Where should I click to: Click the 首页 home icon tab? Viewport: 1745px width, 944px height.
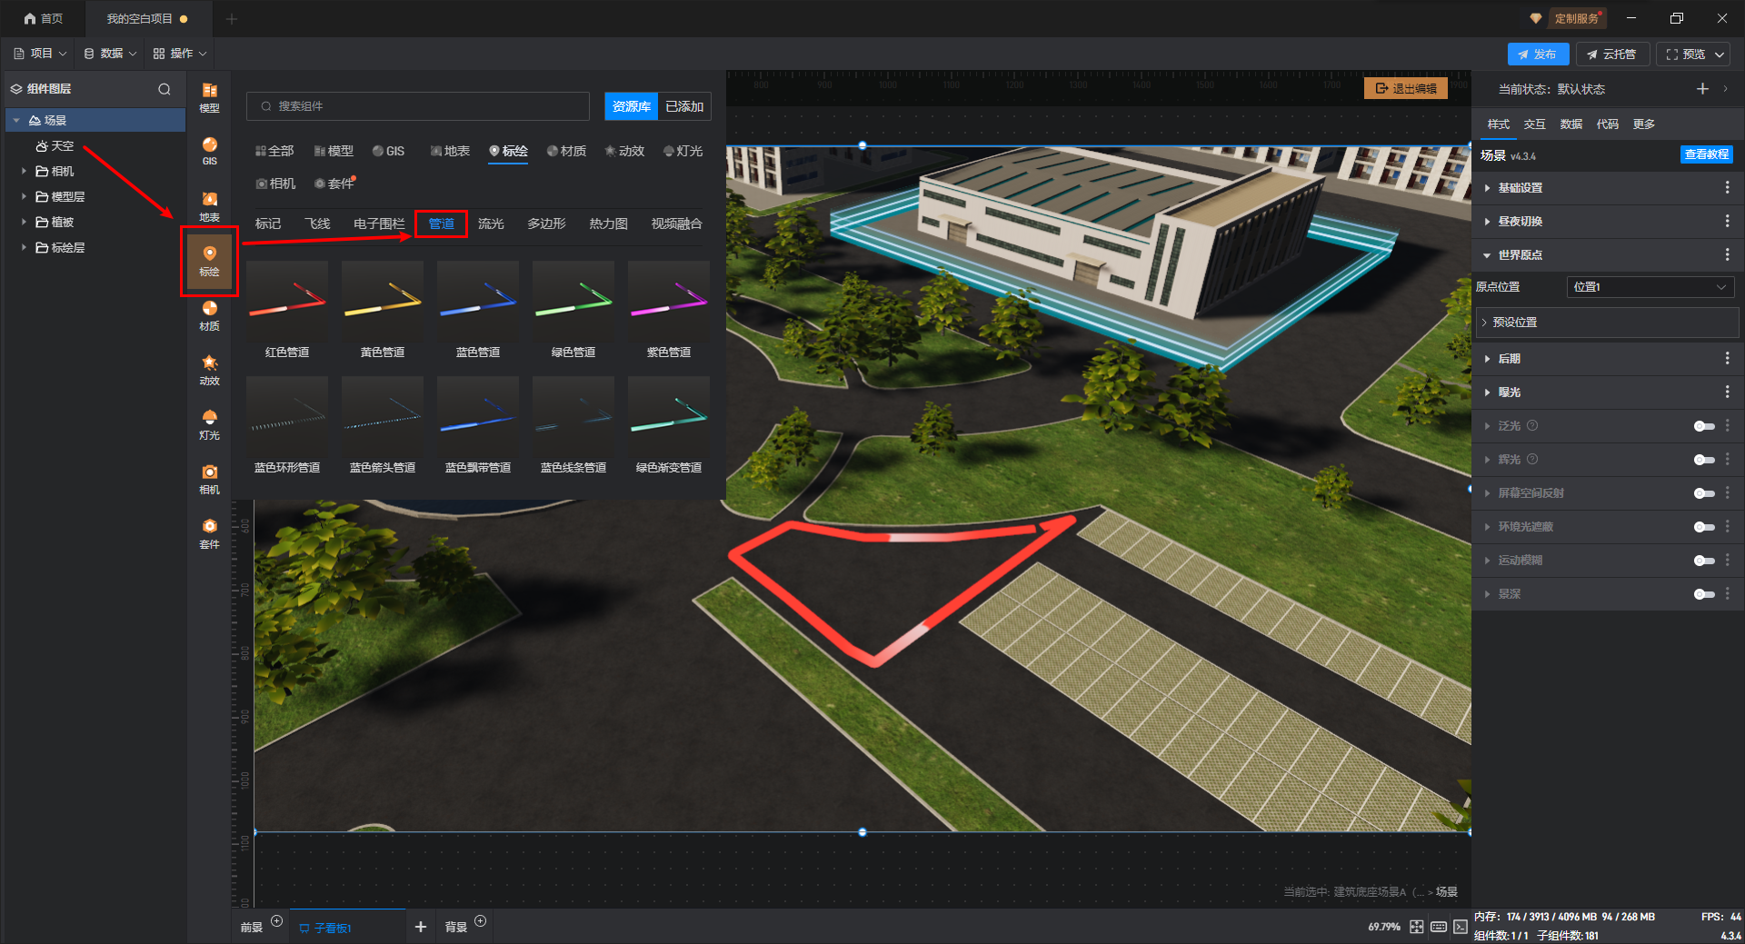pos(43,18)
